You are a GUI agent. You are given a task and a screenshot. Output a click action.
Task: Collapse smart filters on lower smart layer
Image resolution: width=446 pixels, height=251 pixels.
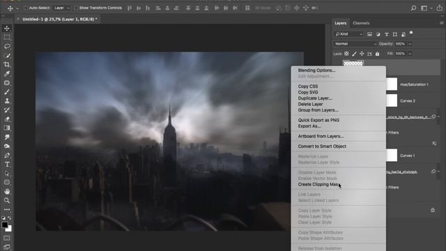[438, 172]
